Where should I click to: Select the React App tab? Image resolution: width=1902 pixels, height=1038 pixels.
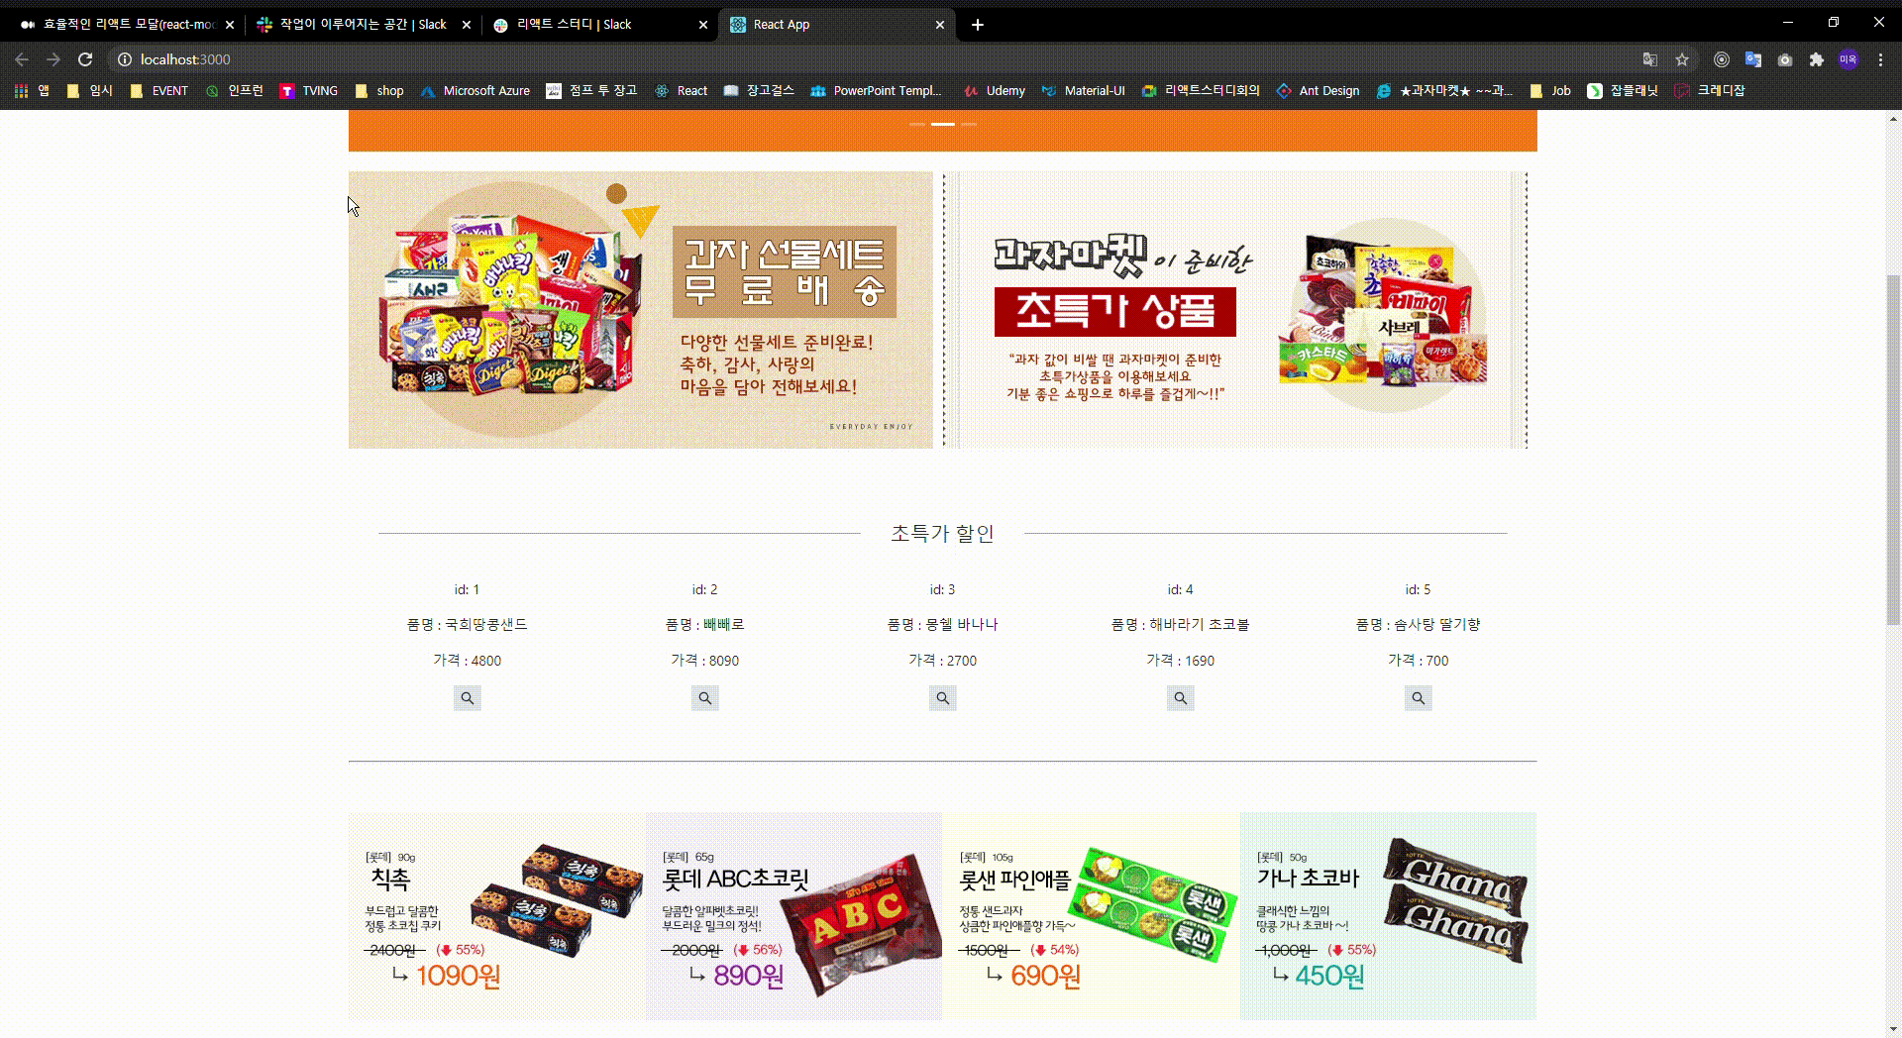coord(836,25)
